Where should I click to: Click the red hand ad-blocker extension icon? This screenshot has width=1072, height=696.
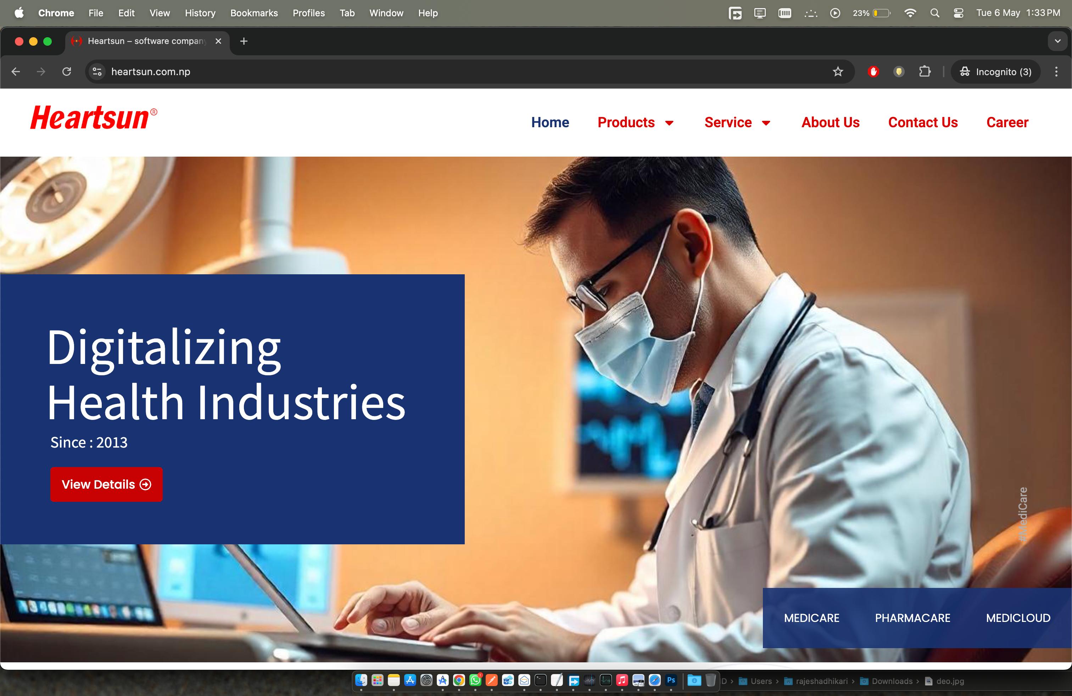873,72
